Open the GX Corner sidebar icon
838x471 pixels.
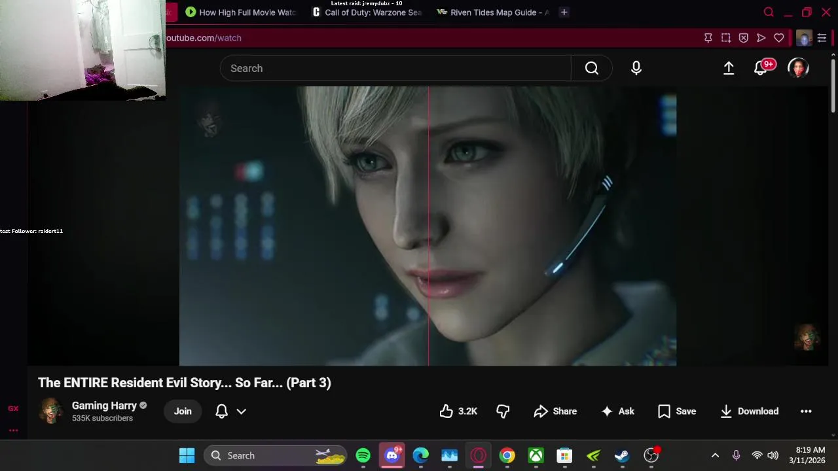[x=13, y=408]
